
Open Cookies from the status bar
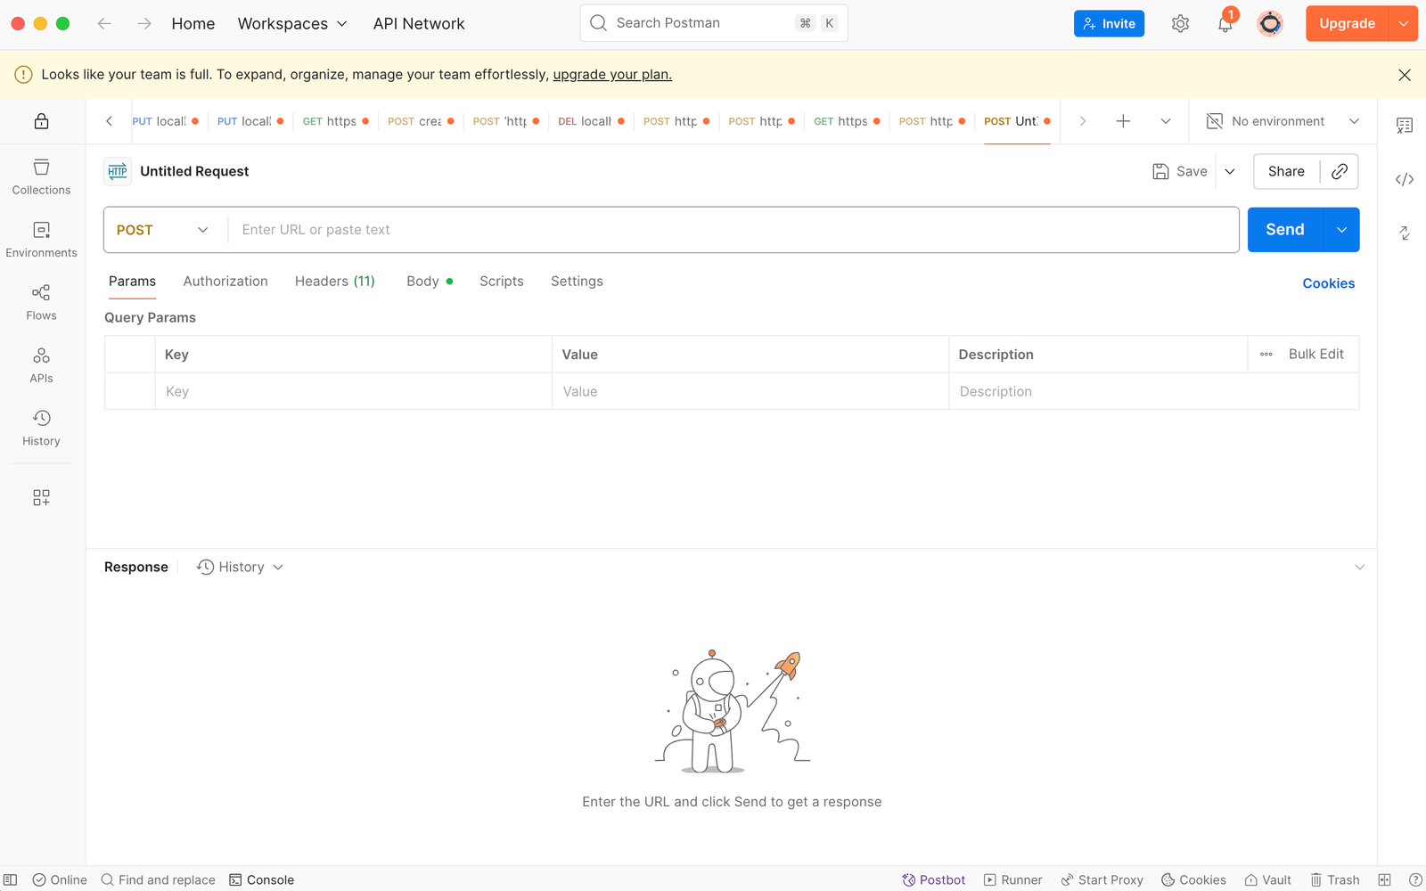[x=1193, y=879]
